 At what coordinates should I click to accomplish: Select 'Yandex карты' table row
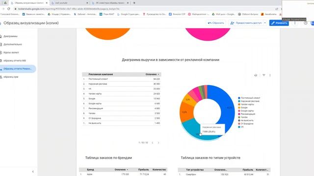122,94
